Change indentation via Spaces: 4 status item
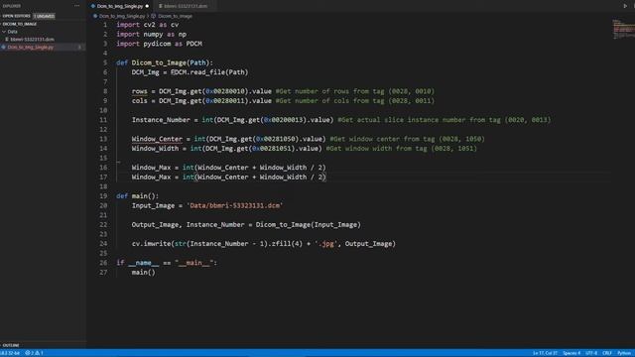 571,353
